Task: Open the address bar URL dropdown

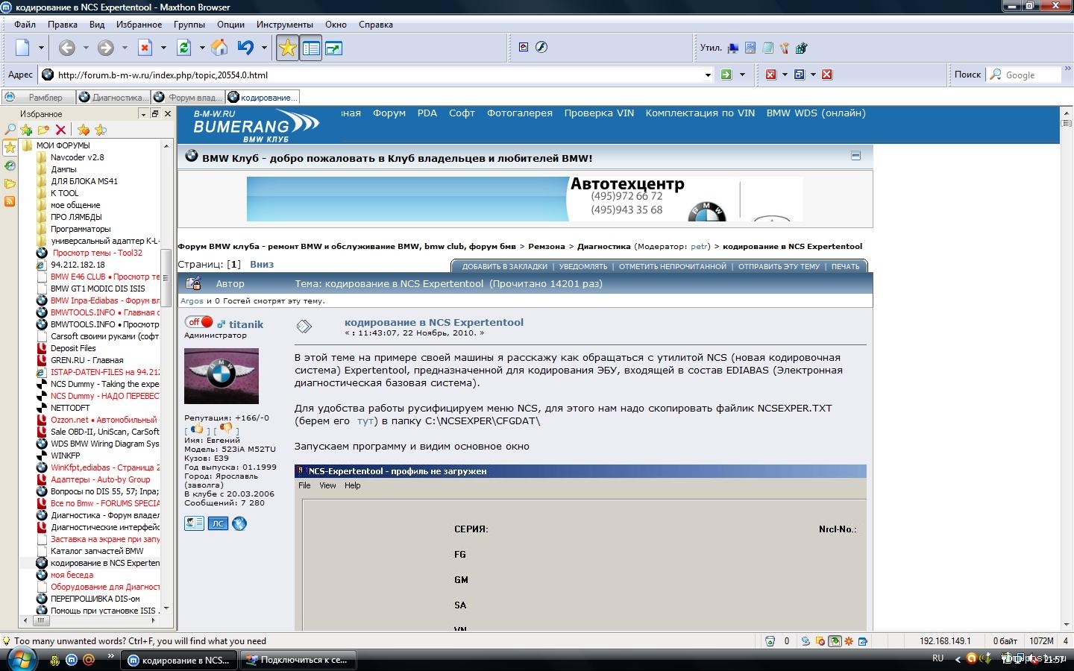Action: (708, 75)
